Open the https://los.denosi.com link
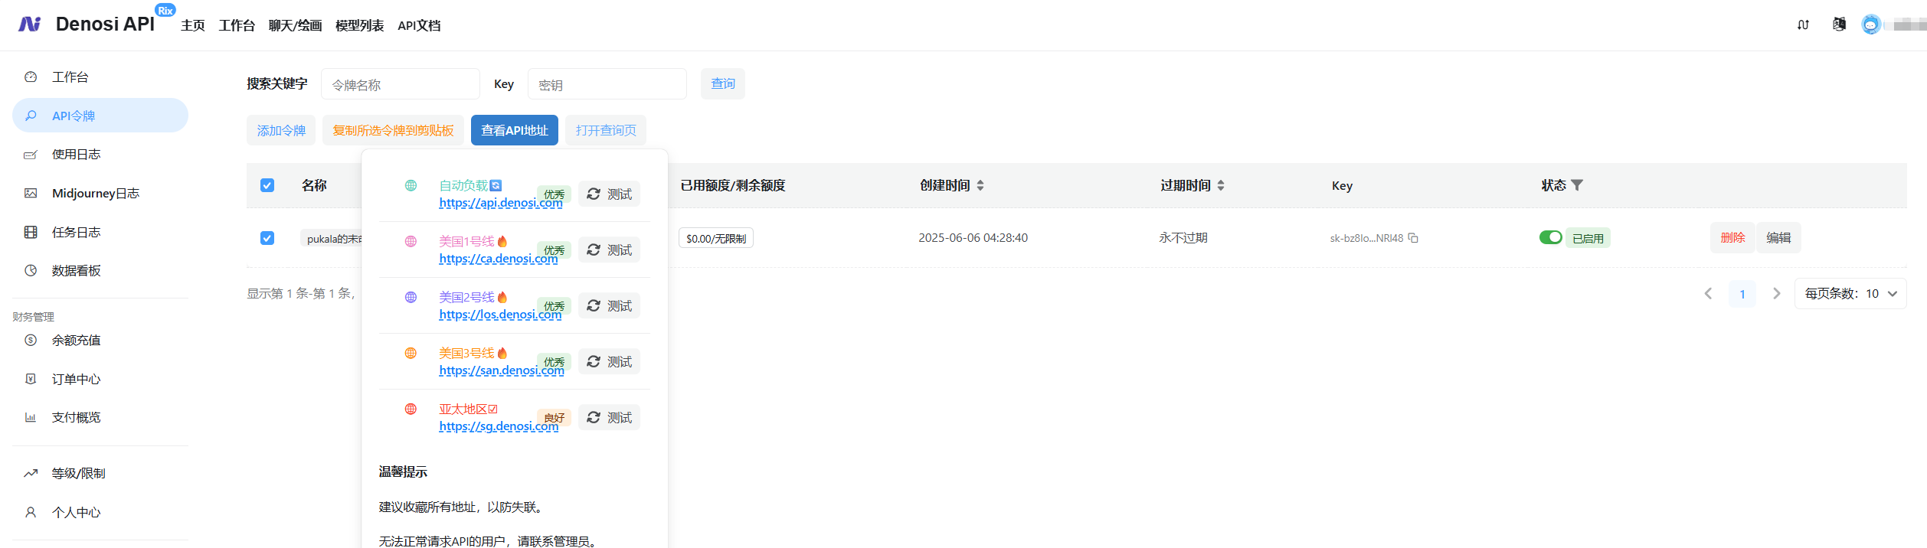Image resolution: width=1927 pixels, height=548 pixels. (x=500, y=315)
